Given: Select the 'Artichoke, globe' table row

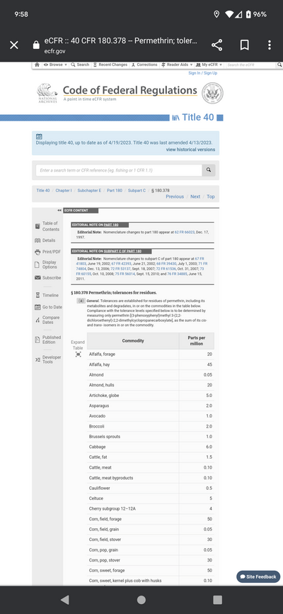Looking at the screenshot, I should tap(151, 396).
